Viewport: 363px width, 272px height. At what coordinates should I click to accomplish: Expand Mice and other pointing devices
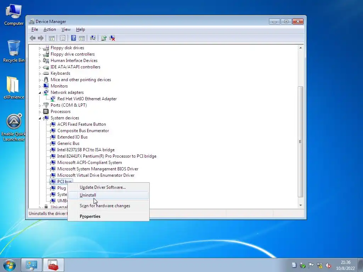pos(40,80)
